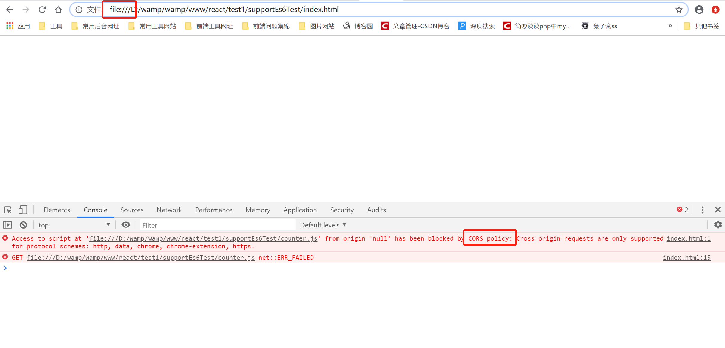Image resolution: width=725 pixels, height=348 pixels.
Task: Open the console sidebar toggle
Action: (7, 225)
